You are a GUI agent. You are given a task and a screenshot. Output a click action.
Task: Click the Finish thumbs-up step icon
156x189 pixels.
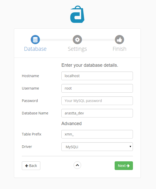coord(119,40)
